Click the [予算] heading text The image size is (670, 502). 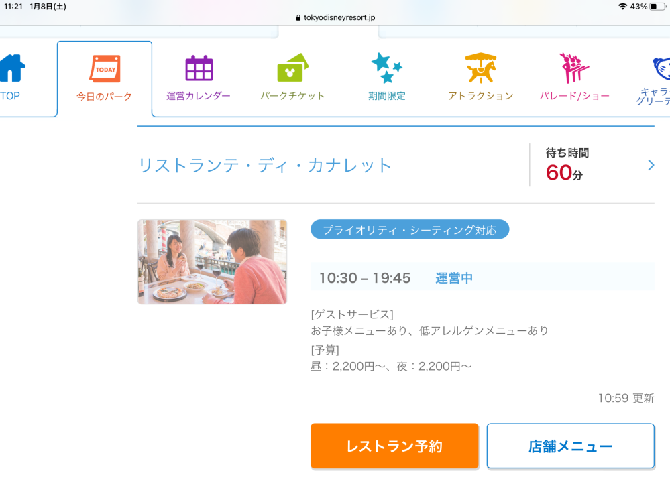pos(325,350)
